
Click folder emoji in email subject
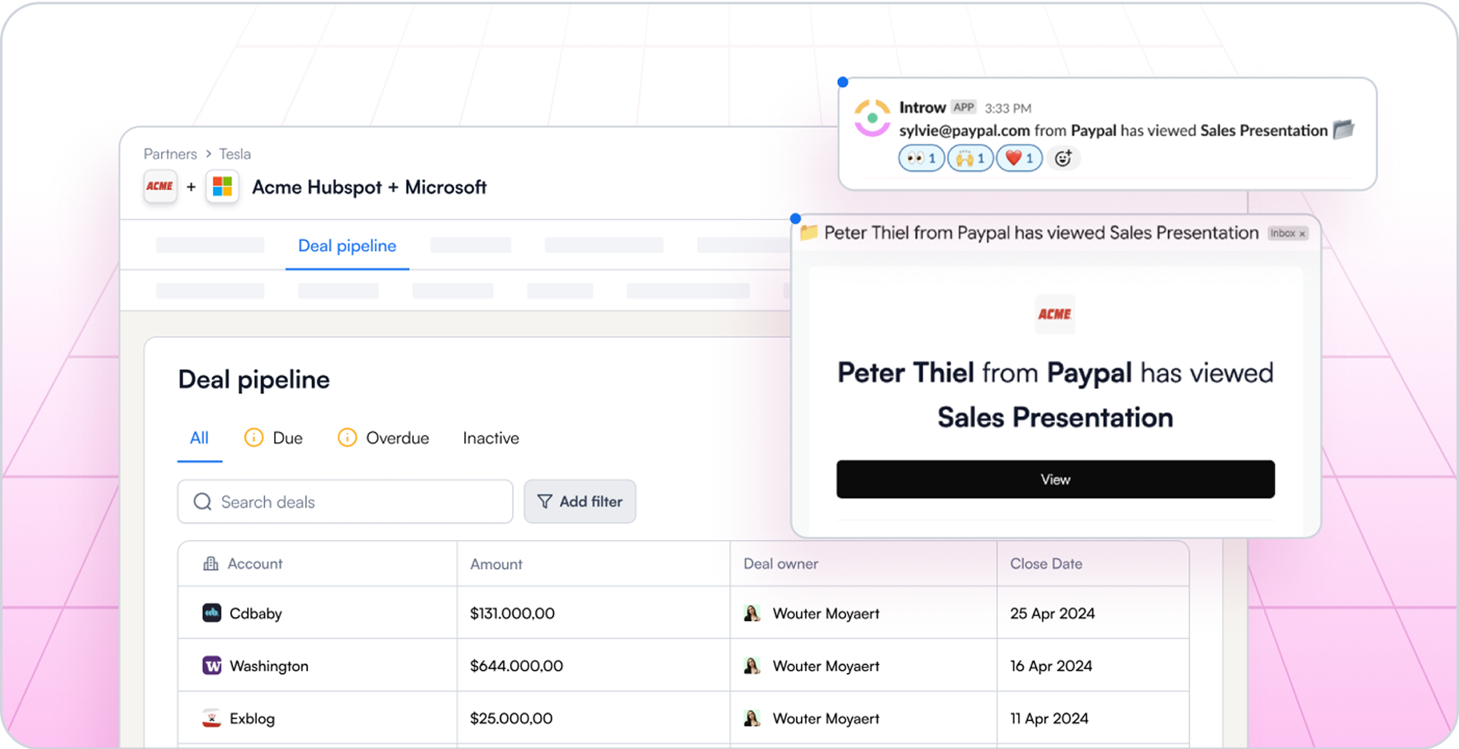tap(809, 233)
